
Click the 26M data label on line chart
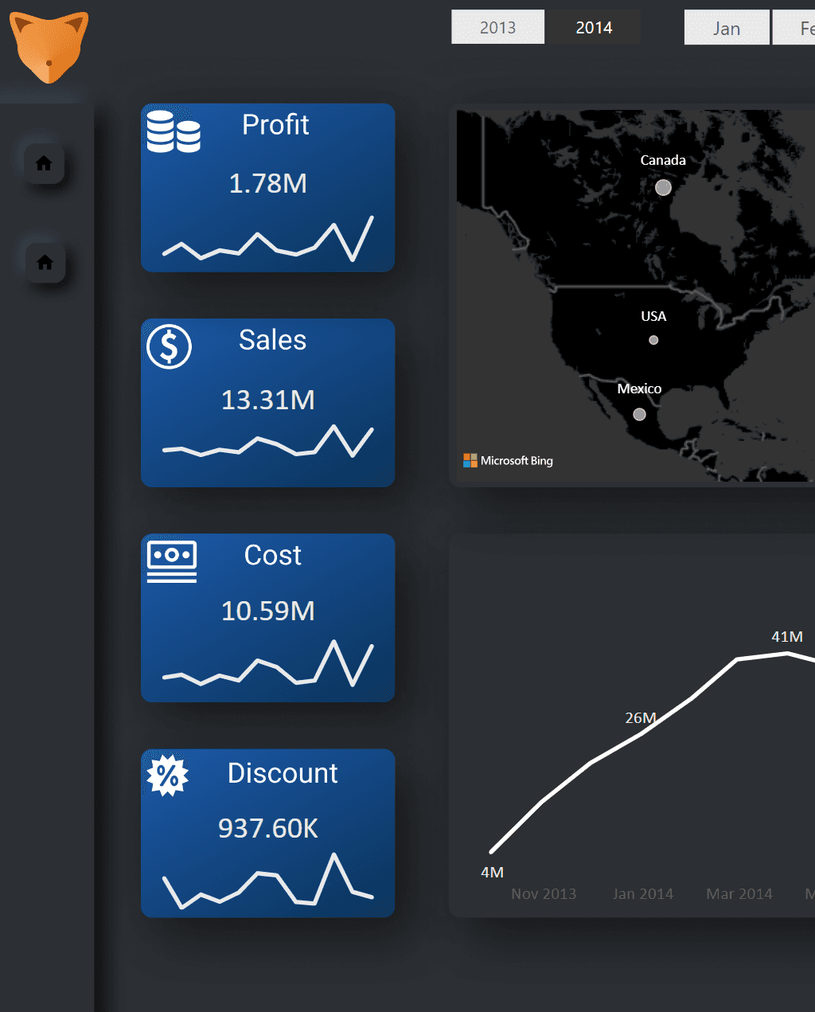641,717
